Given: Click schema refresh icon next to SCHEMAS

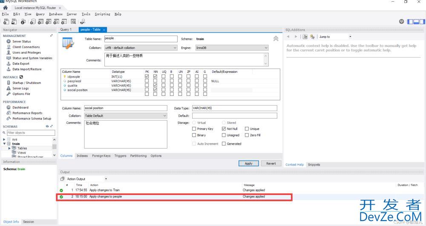Looking at the screenshot, I should [x=47, y=126].
